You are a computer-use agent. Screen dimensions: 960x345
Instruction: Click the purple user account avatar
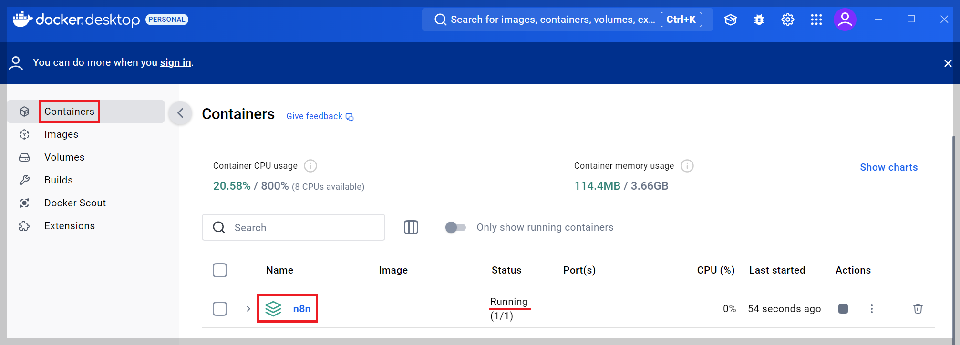pos(845,20)
